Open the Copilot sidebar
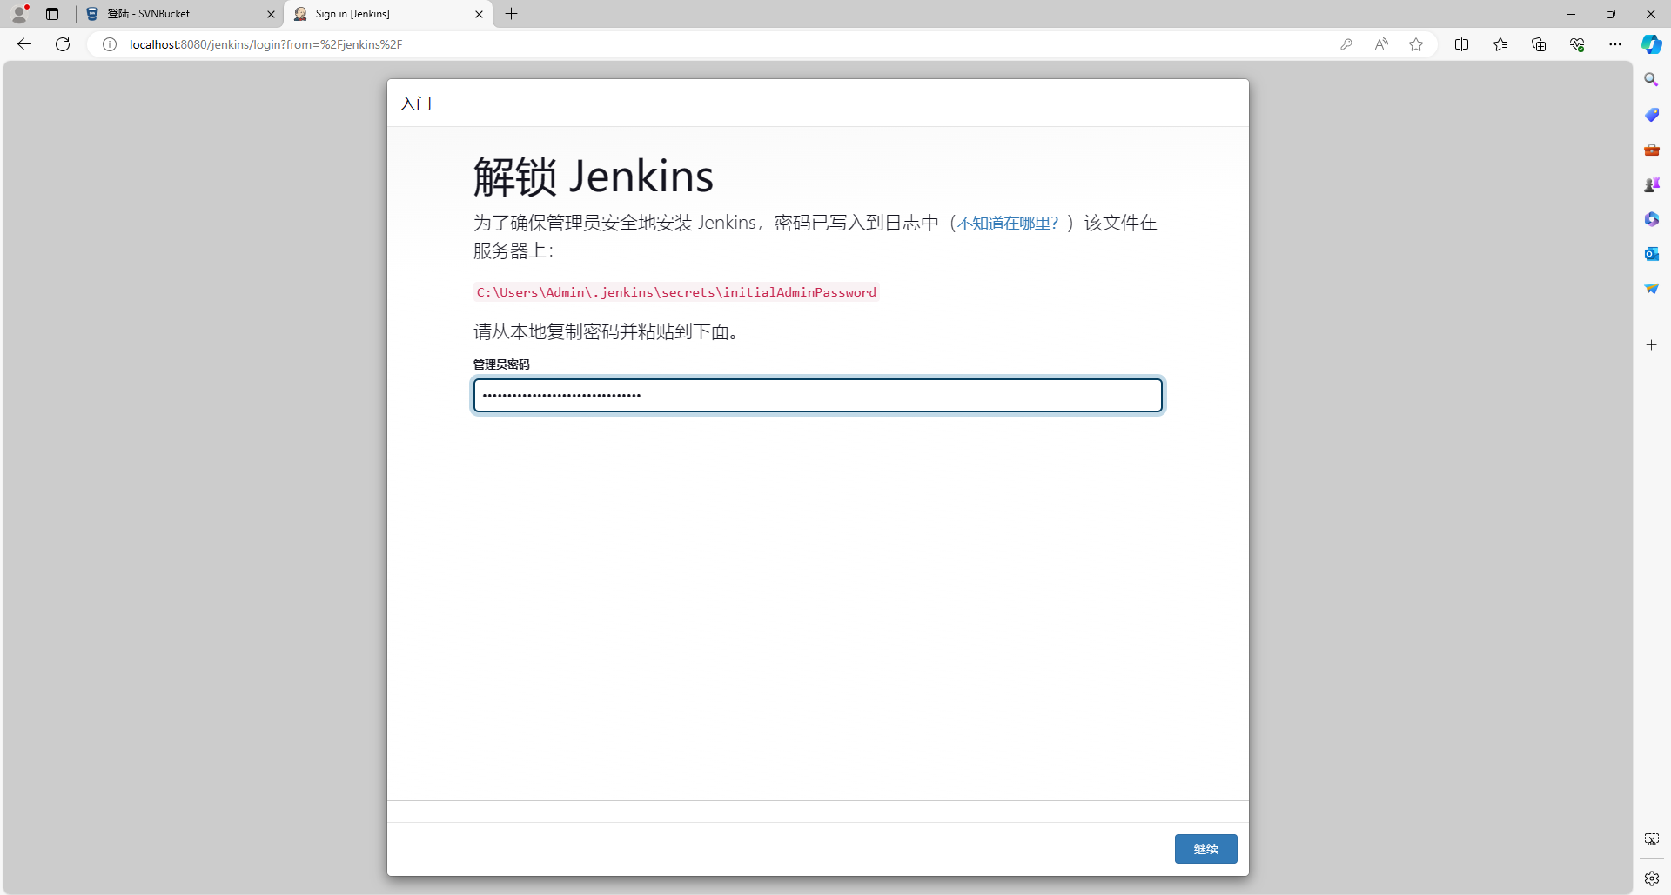1671x895 pixels. point(1652,44)
